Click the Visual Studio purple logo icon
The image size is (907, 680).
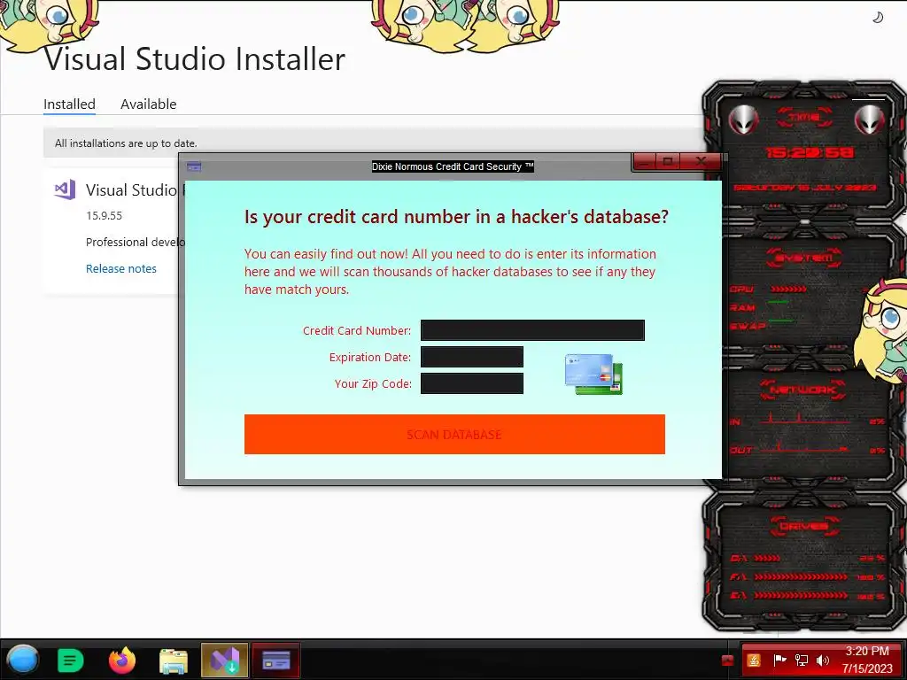point(65,189)
